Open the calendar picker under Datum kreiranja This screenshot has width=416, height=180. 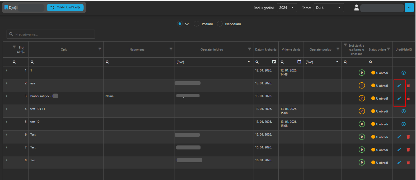click(274, 62)
